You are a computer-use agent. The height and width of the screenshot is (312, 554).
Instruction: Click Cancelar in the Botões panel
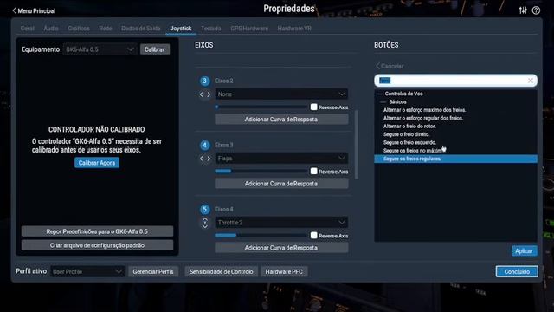click(390, 66)
